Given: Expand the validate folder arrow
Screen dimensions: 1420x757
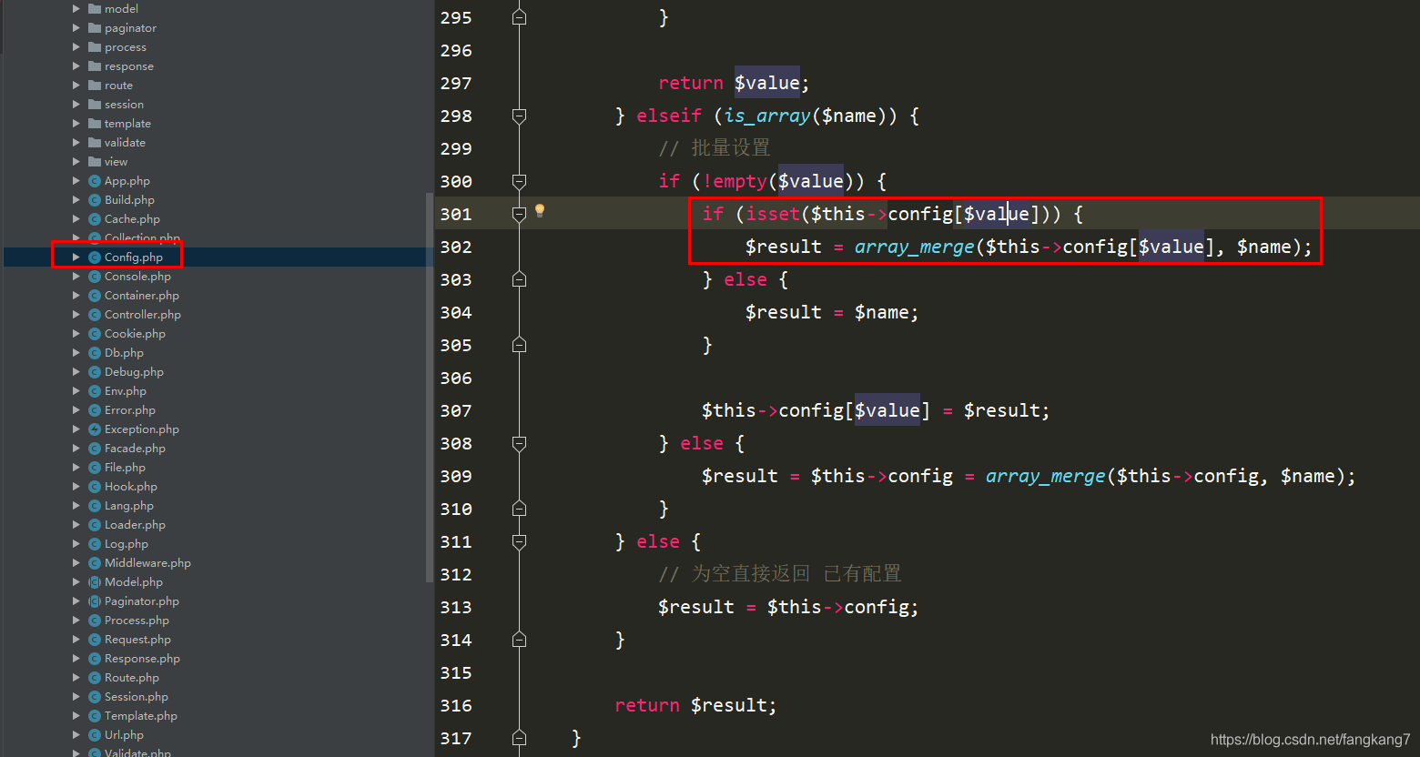Looking at the screenshot, I should 76,143.
